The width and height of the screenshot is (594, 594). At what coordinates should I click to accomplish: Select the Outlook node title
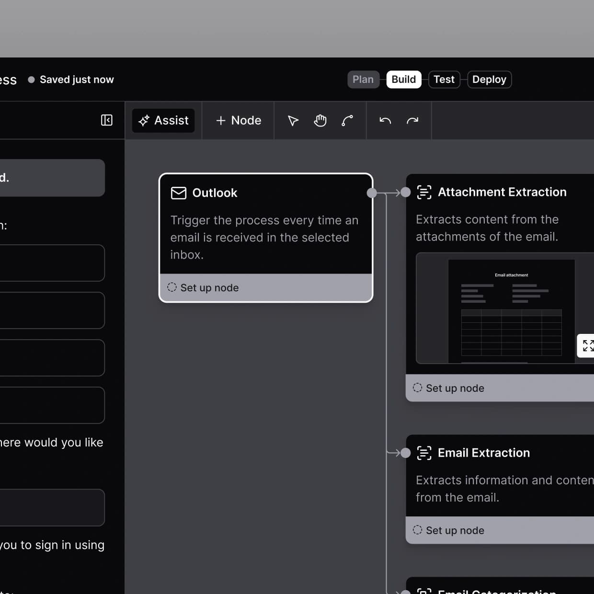(x=215, y=193)
